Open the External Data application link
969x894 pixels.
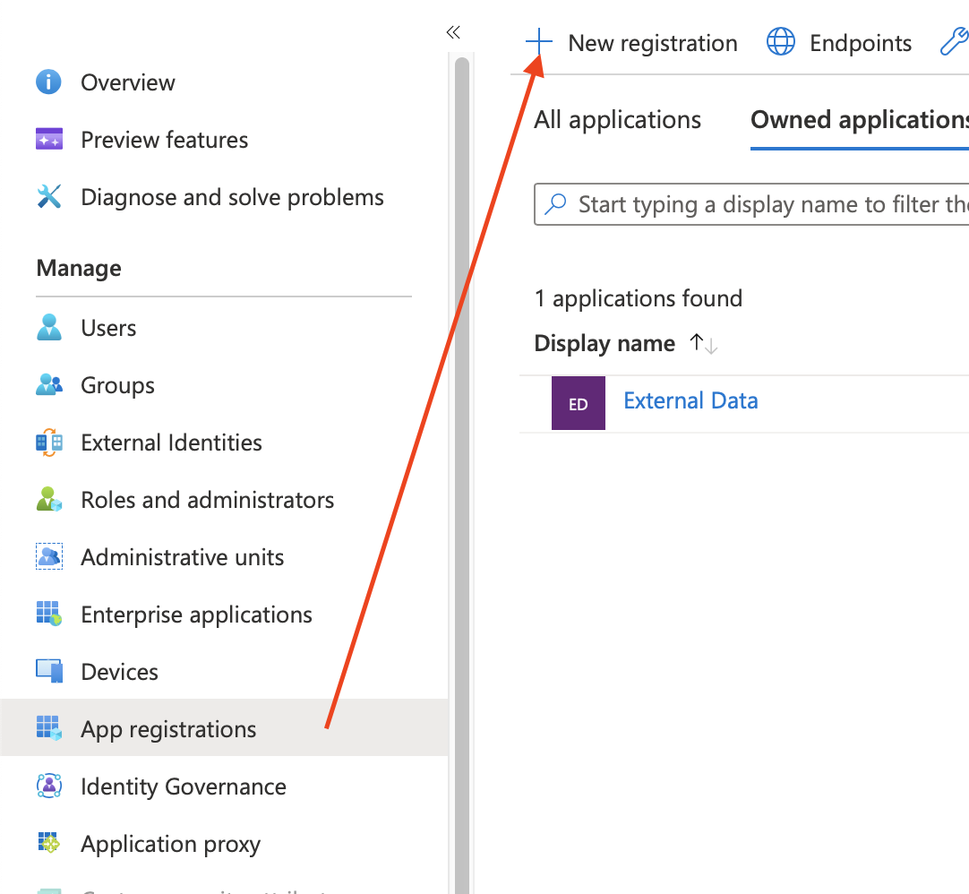pyautogui.click(x=690, y=400)
